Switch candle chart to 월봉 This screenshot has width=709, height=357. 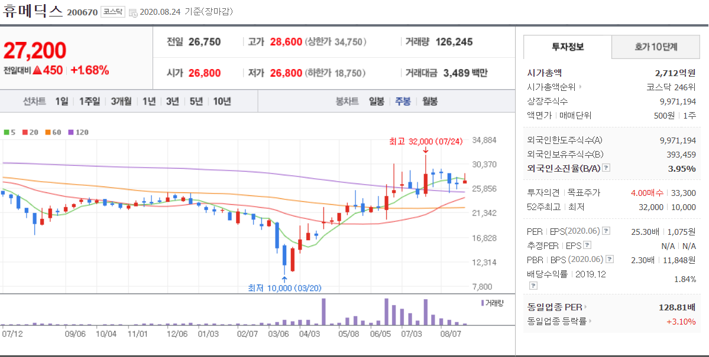[x=429, y=101]
